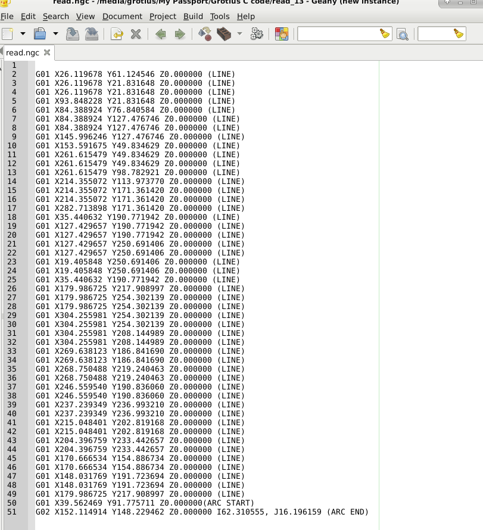
Task: Click line number 50 in the margin
Action: [x=12, y=503]
